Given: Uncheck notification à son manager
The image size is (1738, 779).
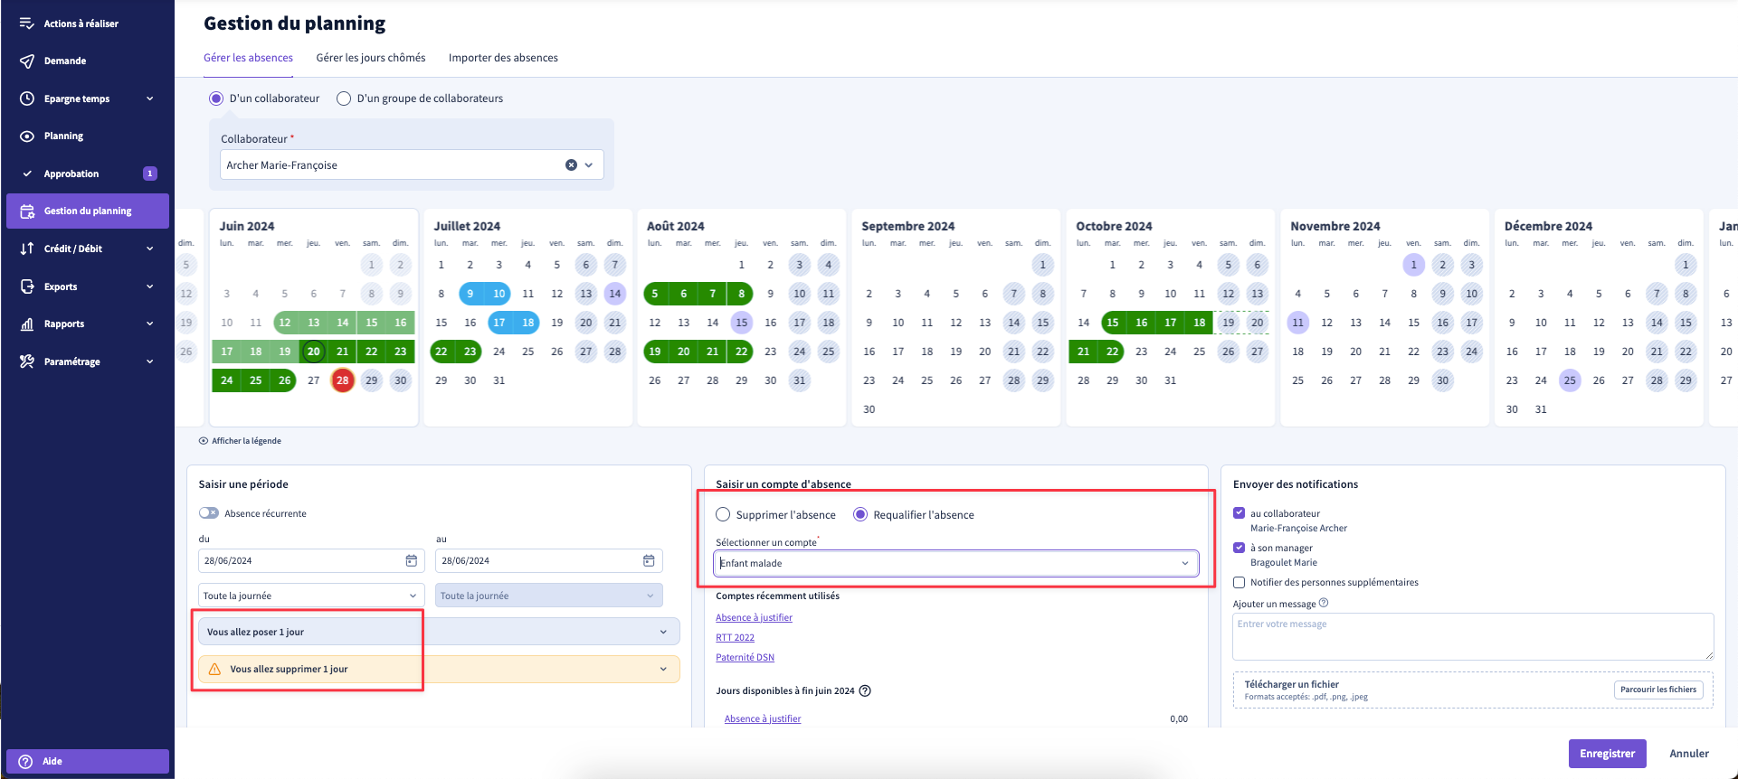Looking at the screenshot, I should click(1239, 547).
